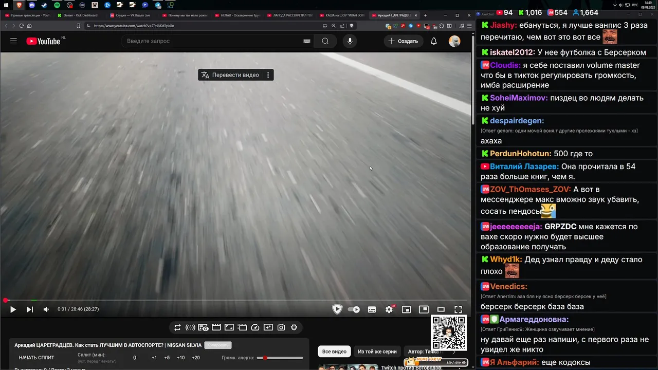Click НАЧАТЬ СПЛИТ button

36,358
